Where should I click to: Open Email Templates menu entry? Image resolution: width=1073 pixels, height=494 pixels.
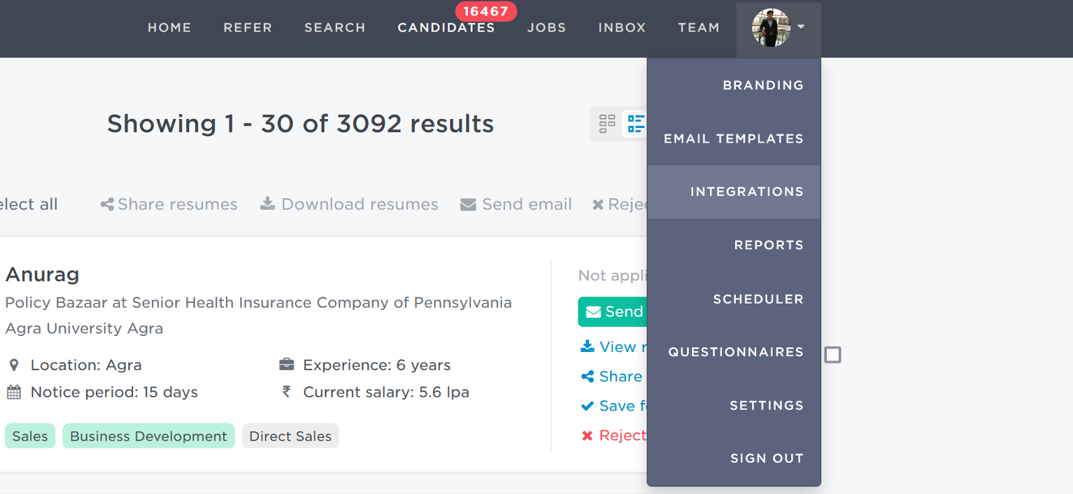pyautogui.click(x=734, y=139)
